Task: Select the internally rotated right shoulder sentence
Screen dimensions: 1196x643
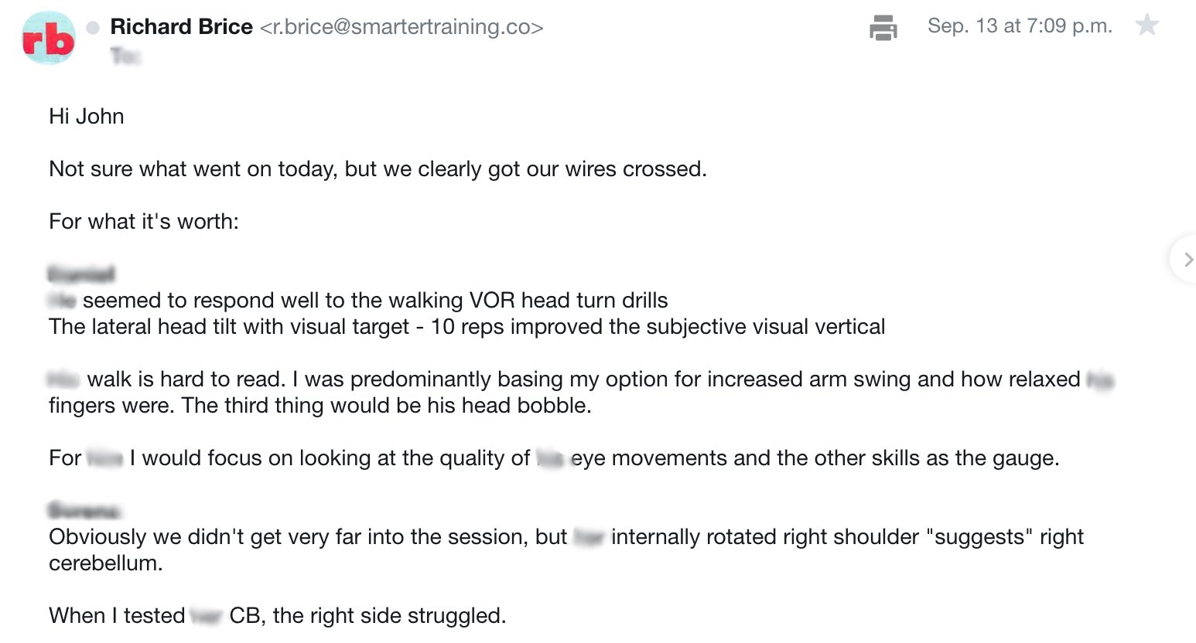Action: [566, 550]
